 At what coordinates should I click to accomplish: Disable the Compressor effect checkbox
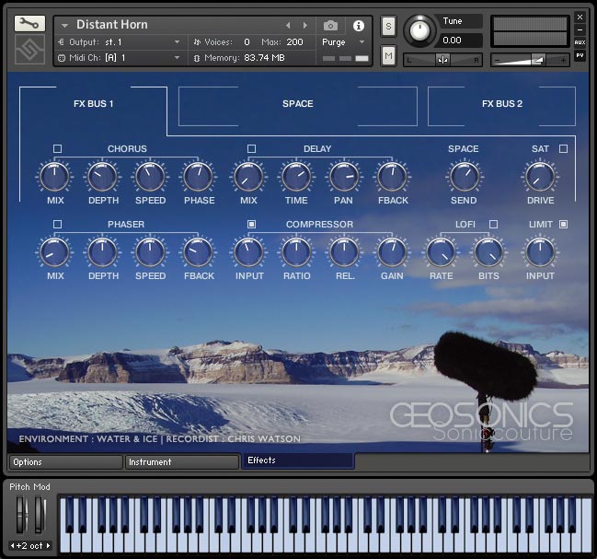251,224
